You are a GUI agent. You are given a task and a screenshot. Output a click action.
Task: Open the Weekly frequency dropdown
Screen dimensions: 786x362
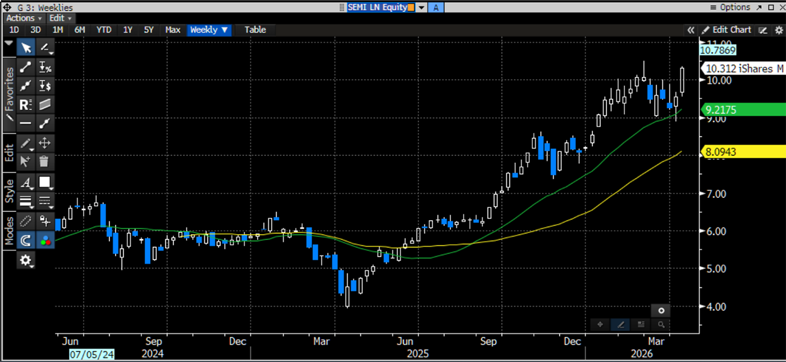point(209,30)
